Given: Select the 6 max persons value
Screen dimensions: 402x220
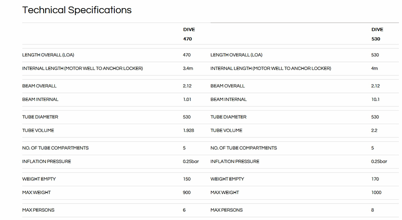Looking at the screenshot, I should pyautogui.click(x=184, y=210).
